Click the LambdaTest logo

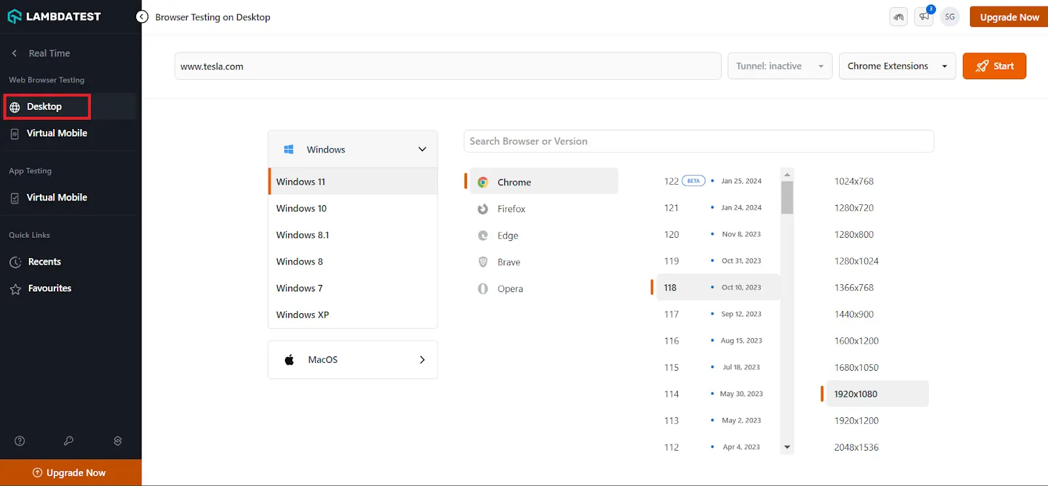54,16
